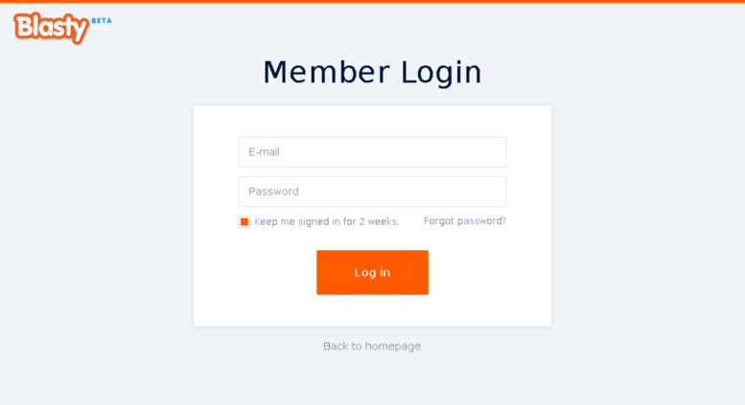Open the 'Forgot password?' link
The width and height of the screenshot is (745, 405).
pos(465,221)
